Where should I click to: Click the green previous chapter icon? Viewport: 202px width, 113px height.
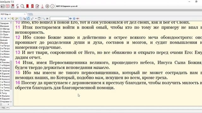tap(13, 19)
